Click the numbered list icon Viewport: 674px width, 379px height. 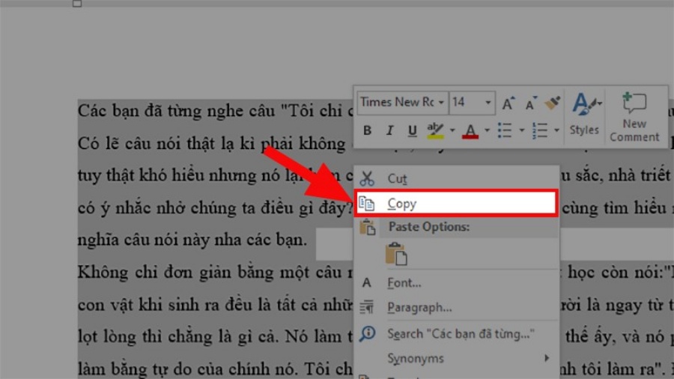pyautogui.click(x=540, y=130)
